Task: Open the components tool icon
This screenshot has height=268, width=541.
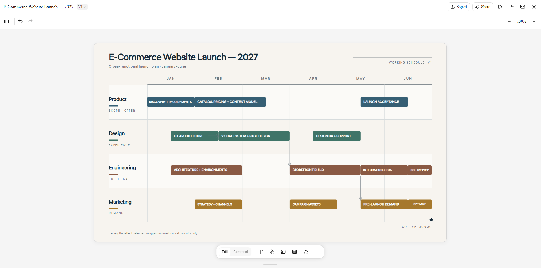Action: coord(306,252)
